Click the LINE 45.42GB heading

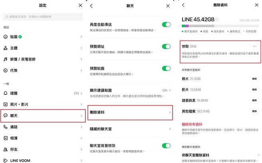coord(198,19)
